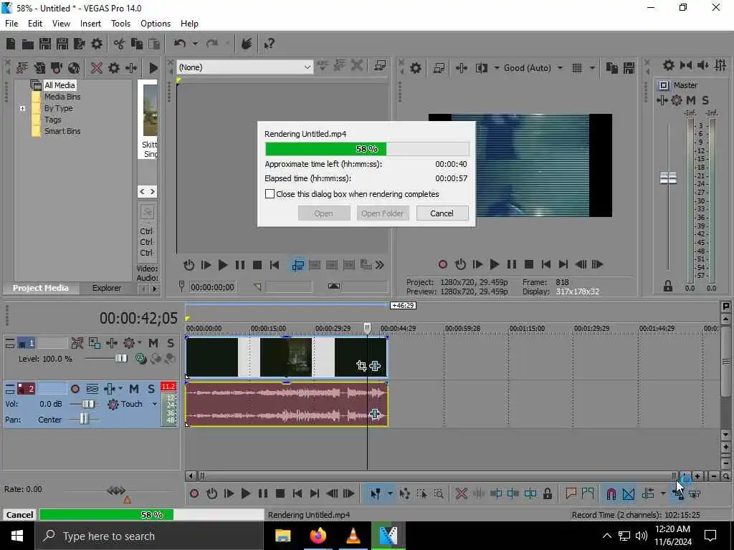Screen dimensions: 734x550
Task: Open the Undo history dropdown arrow
Action: click(x=195, y=44)
